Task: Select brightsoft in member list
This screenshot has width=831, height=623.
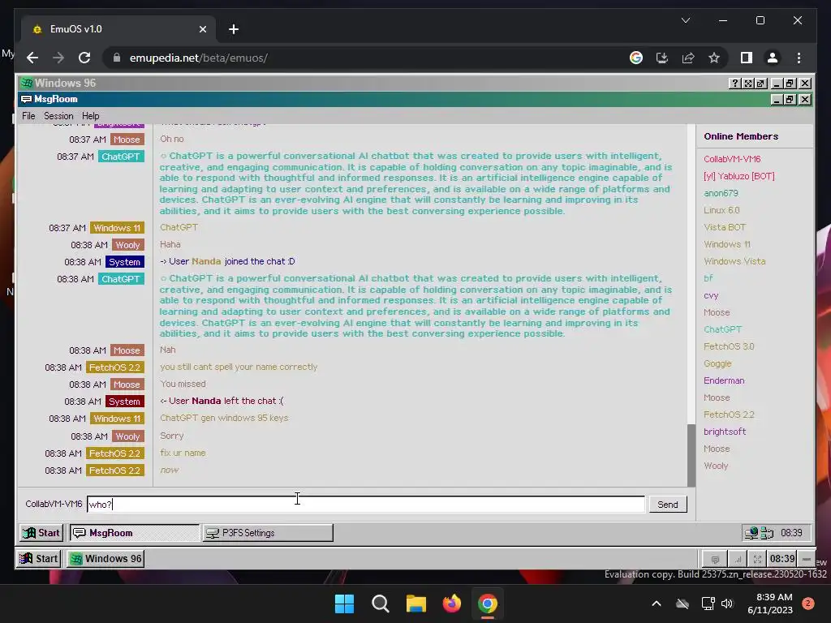Action: [x=725, y=432]
